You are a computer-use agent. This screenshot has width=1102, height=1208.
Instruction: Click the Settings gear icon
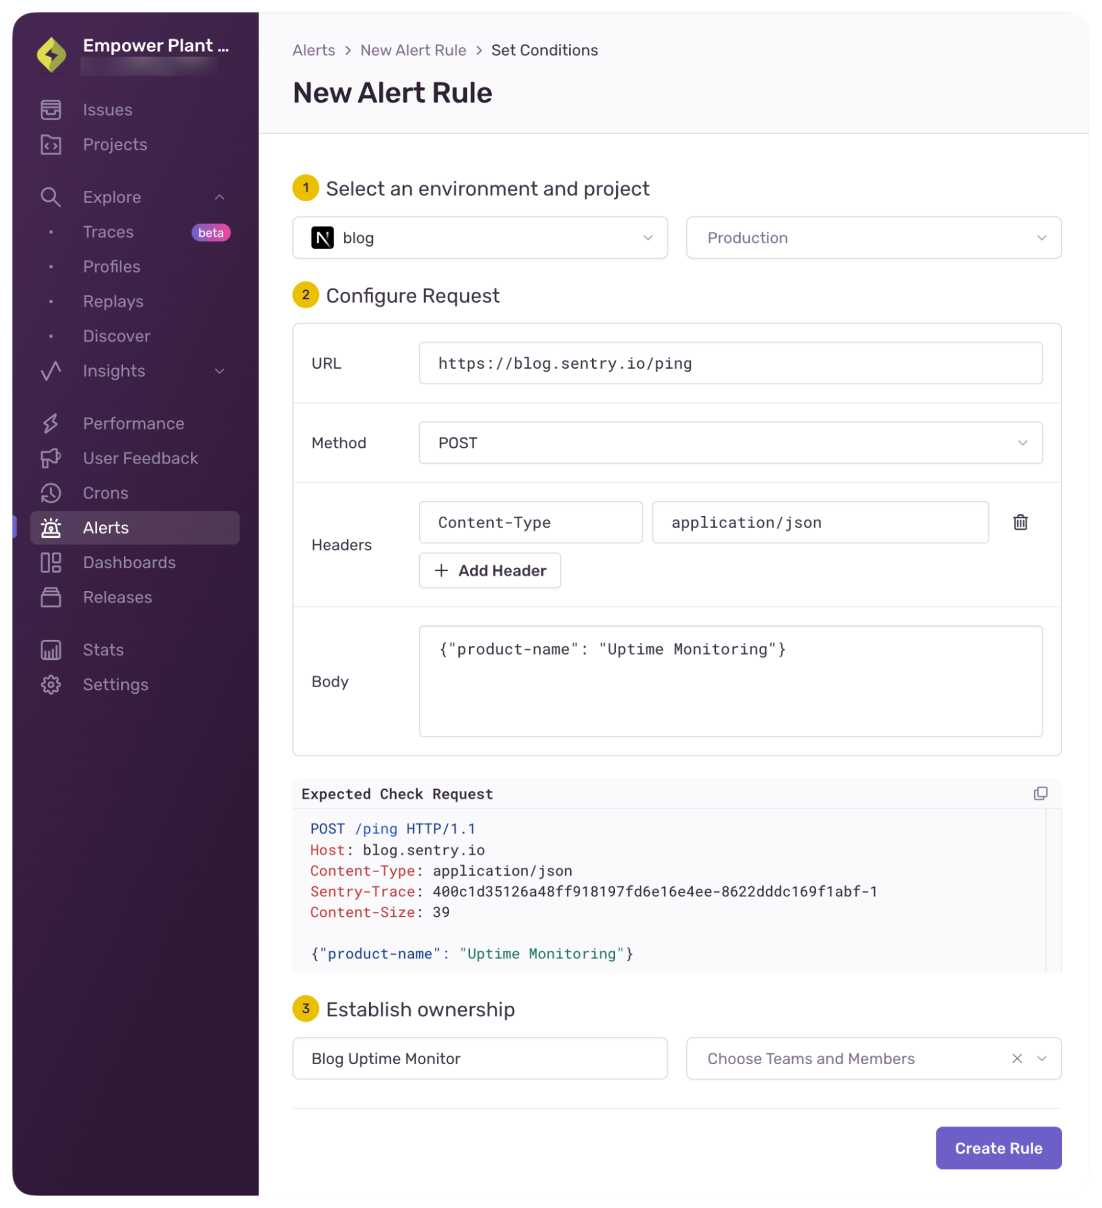(x=51, y=685)
